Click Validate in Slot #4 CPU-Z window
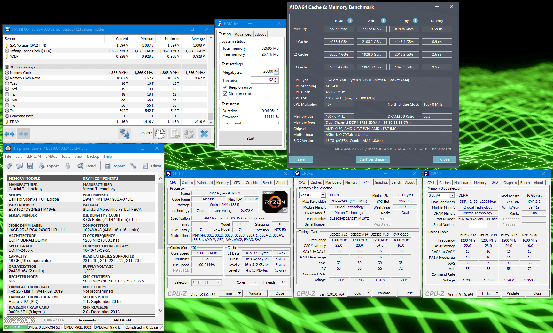 pos(513,293)
